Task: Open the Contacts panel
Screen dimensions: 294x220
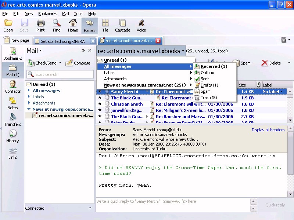Action: [x=12, y=87]
